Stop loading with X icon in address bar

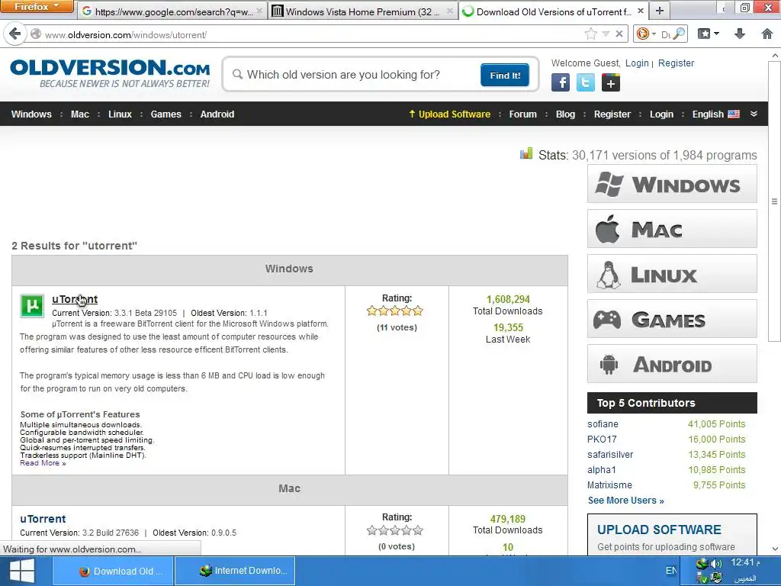click(x=619, y=34)
